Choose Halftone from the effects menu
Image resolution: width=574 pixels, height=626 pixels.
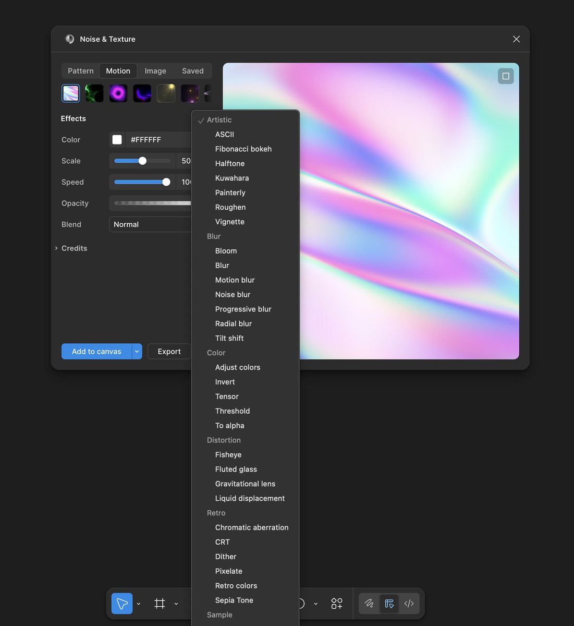tap(229, 163)
